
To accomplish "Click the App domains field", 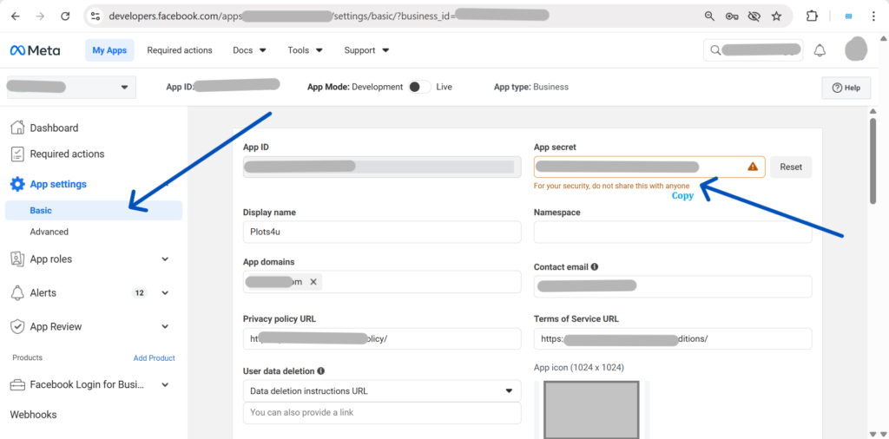I will 382,281.
